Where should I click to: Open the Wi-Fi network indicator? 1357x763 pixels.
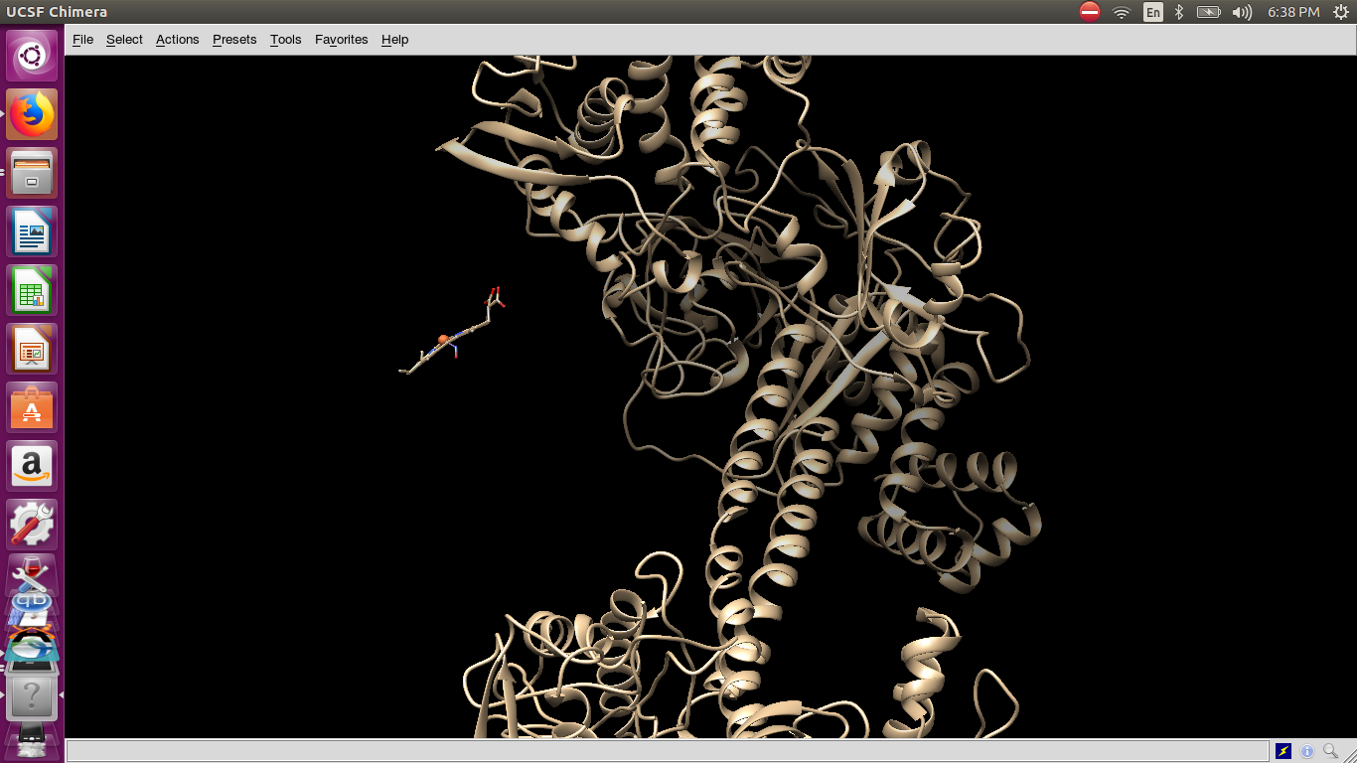pos(1122,12)
